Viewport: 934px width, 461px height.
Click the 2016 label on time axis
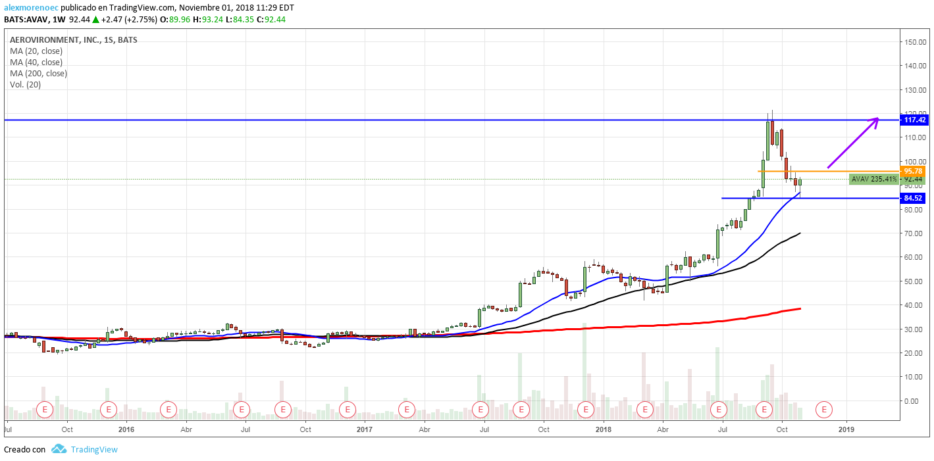click(x=126, y=430)
